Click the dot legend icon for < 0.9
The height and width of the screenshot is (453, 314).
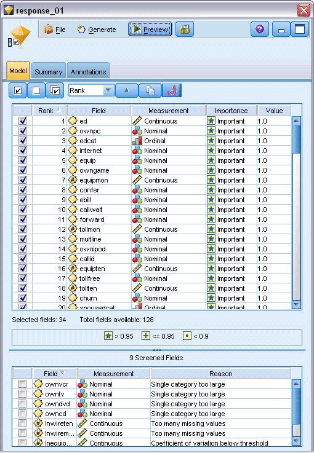point(187,336)
